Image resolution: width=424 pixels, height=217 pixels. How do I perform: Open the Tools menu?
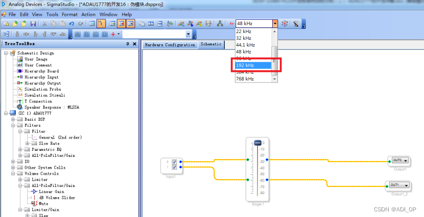click(52, 15)
